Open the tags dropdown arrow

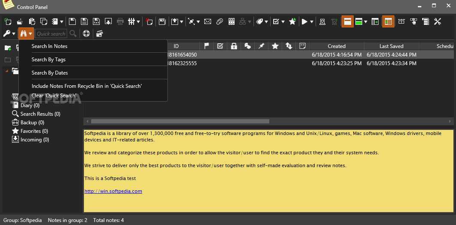[x=266, y=21]
